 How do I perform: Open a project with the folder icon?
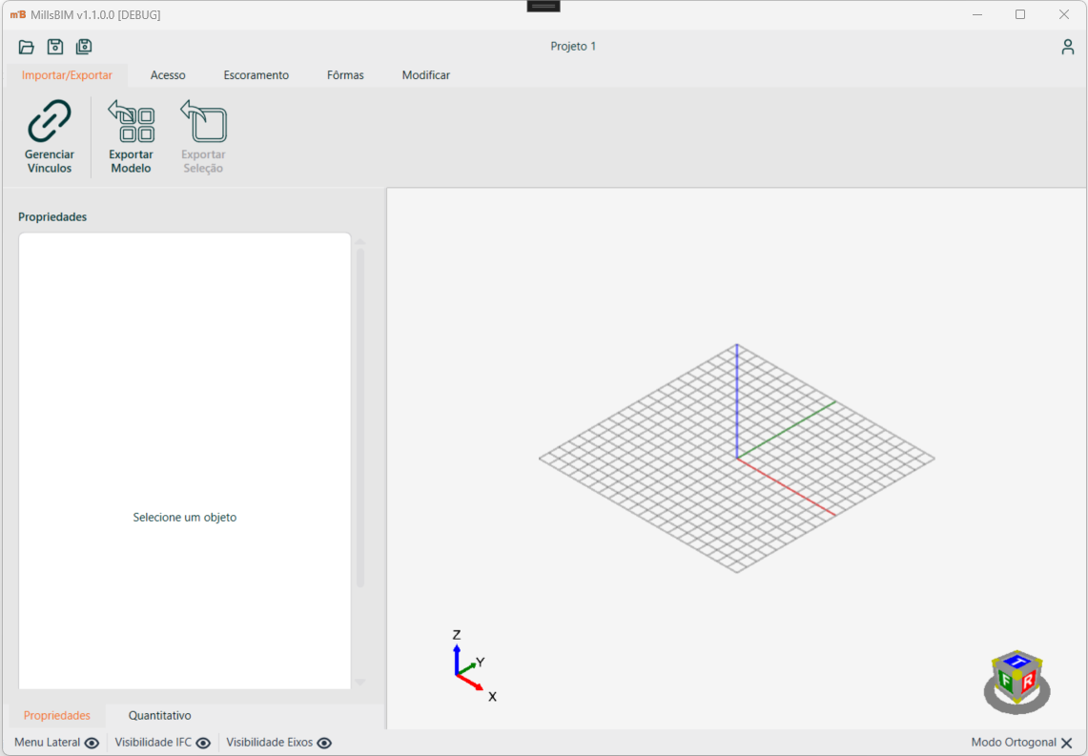coord(27,47)
